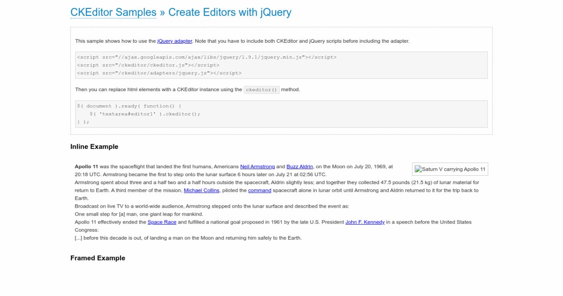Viewport: 563px width, 296px height.
Task: Click the 'command' link in the article
Action: 259,190
